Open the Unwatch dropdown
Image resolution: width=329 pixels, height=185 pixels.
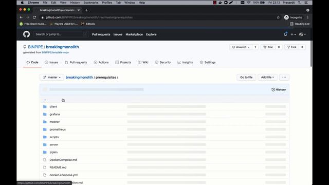tap(241, 47)
